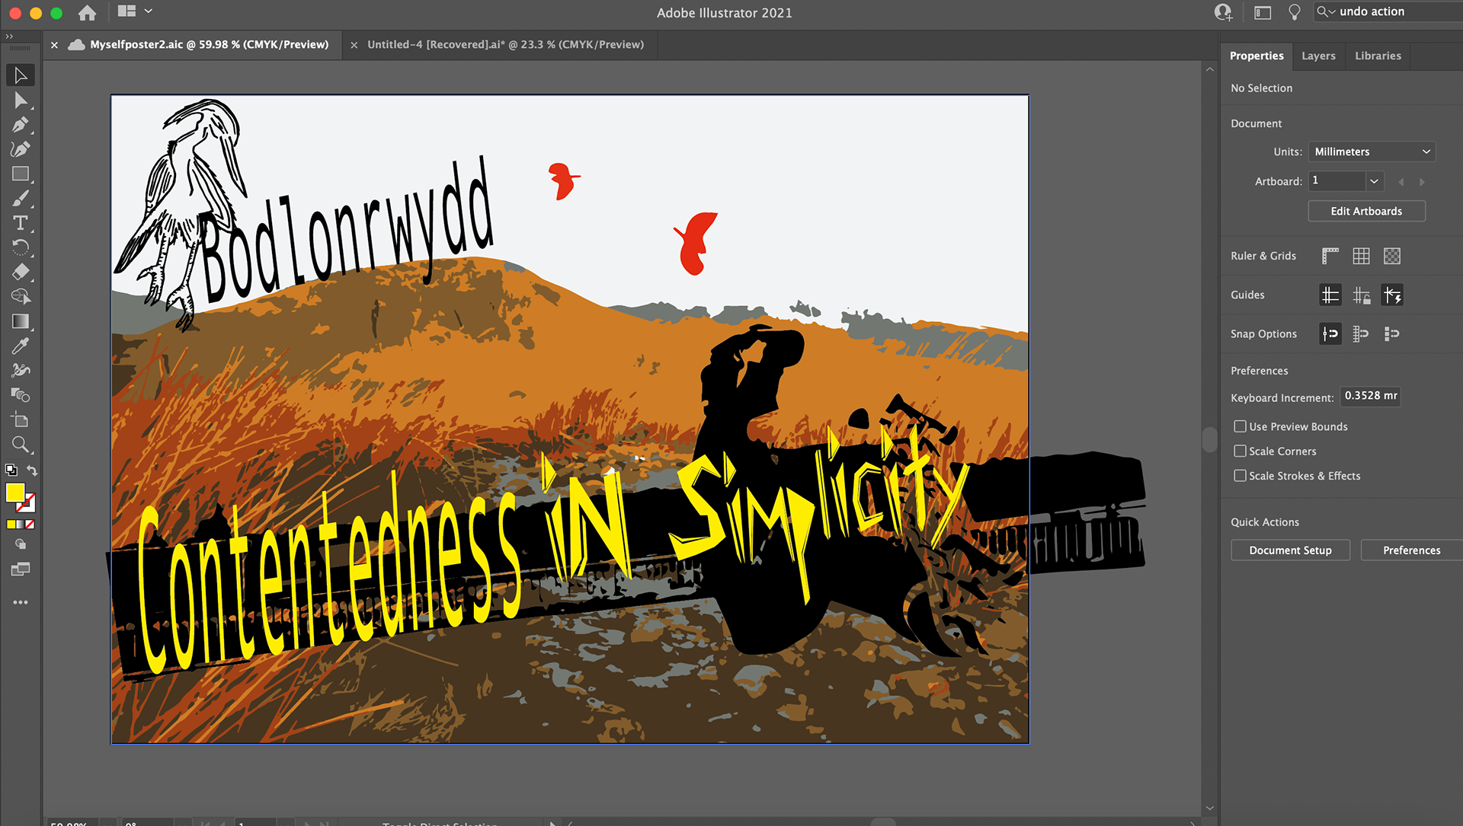This screenshot has height=826, width=1463.
Task: Open the Discover lightbulb panel
Action: [x=1294, y=12]
